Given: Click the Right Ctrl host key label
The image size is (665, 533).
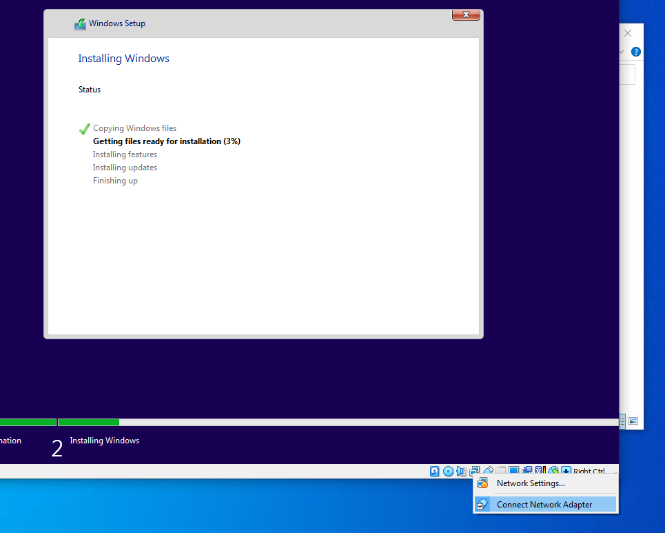Looking at the screenshot, I should (589, 472).
